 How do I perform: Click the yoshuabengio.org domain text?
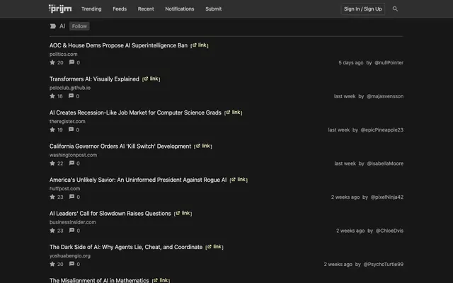coord(70,255)
